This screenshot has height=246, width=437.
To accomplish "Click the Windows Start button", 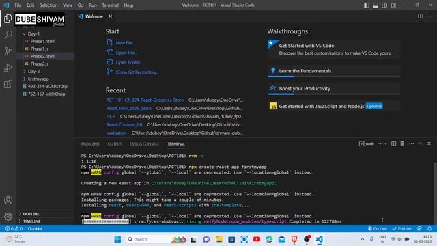I will tap(117, 239).
